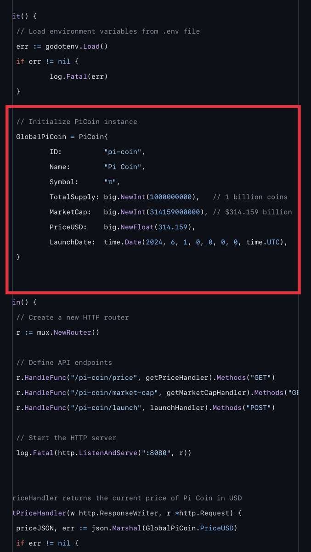Click the "Define API endpoints" comment

(x=64, y=362)
